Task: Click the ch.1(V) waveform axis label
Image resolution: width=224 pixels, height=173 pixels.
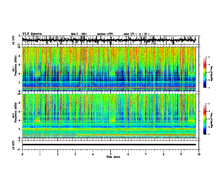Action: 14,40
